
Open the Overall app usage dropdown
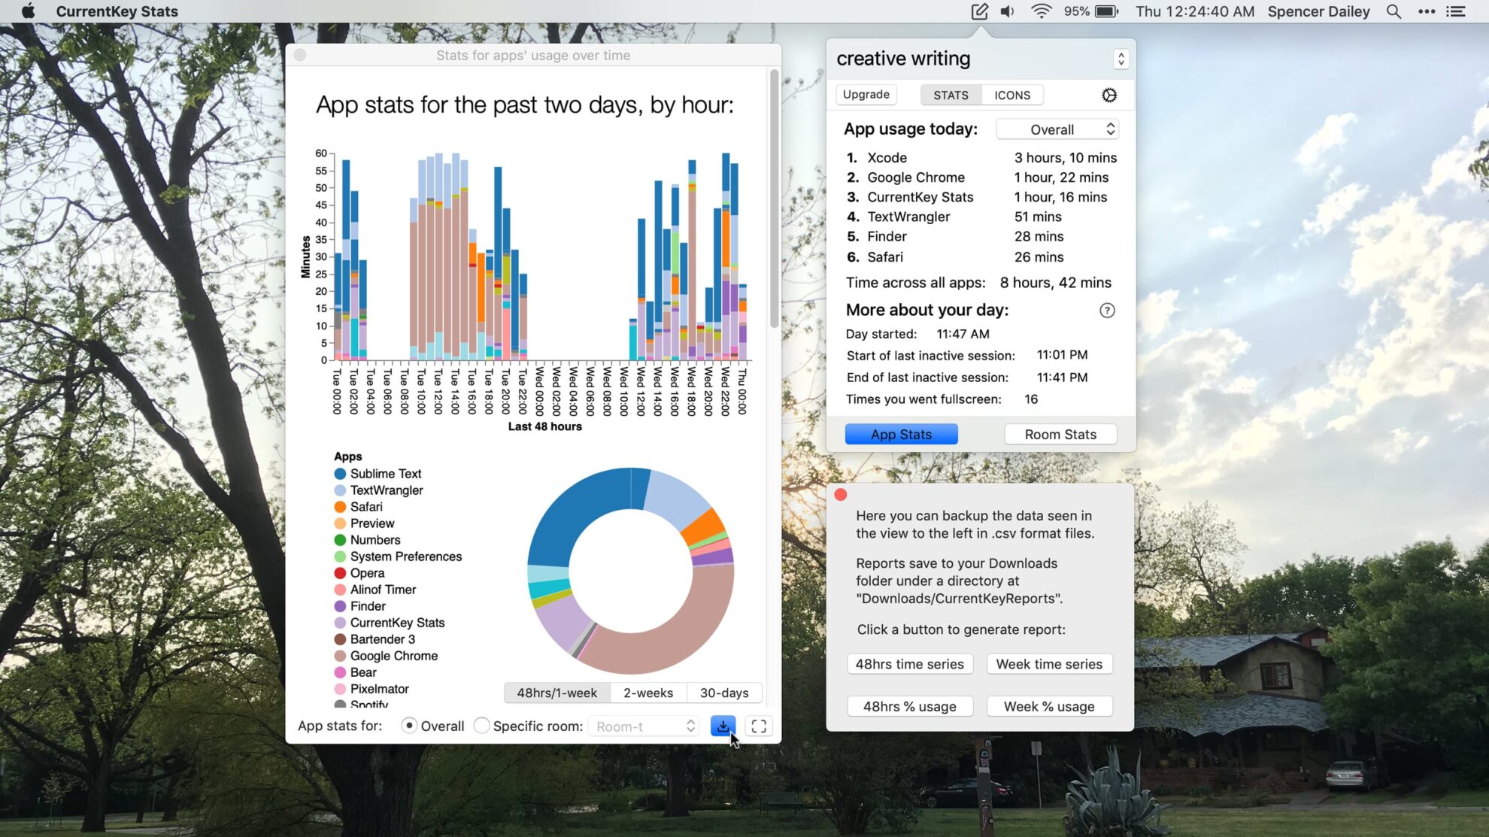1057,129
